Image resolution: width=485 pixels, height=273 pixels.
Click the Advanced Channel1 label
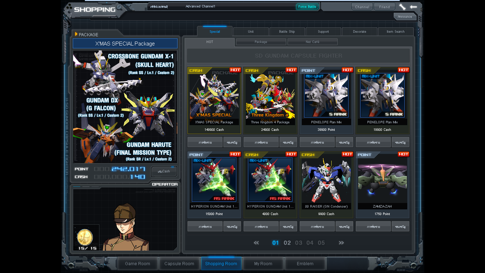point(200,6)
